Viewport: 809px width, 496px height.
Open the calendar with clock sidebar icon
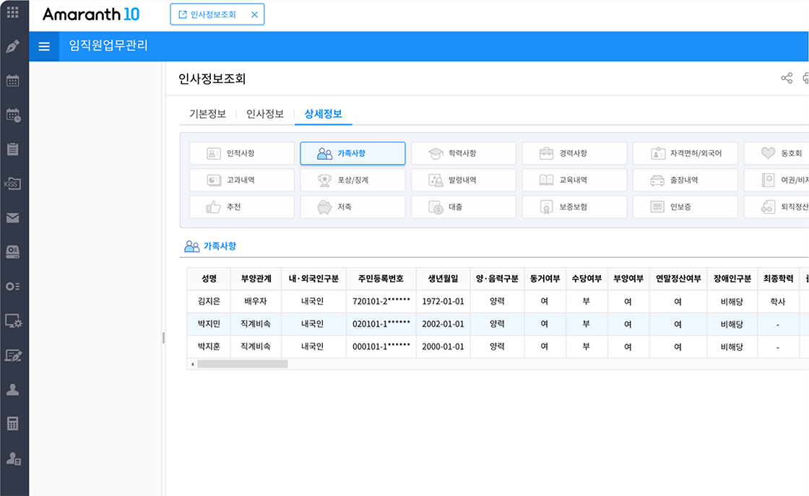click(x=13, y=115)
